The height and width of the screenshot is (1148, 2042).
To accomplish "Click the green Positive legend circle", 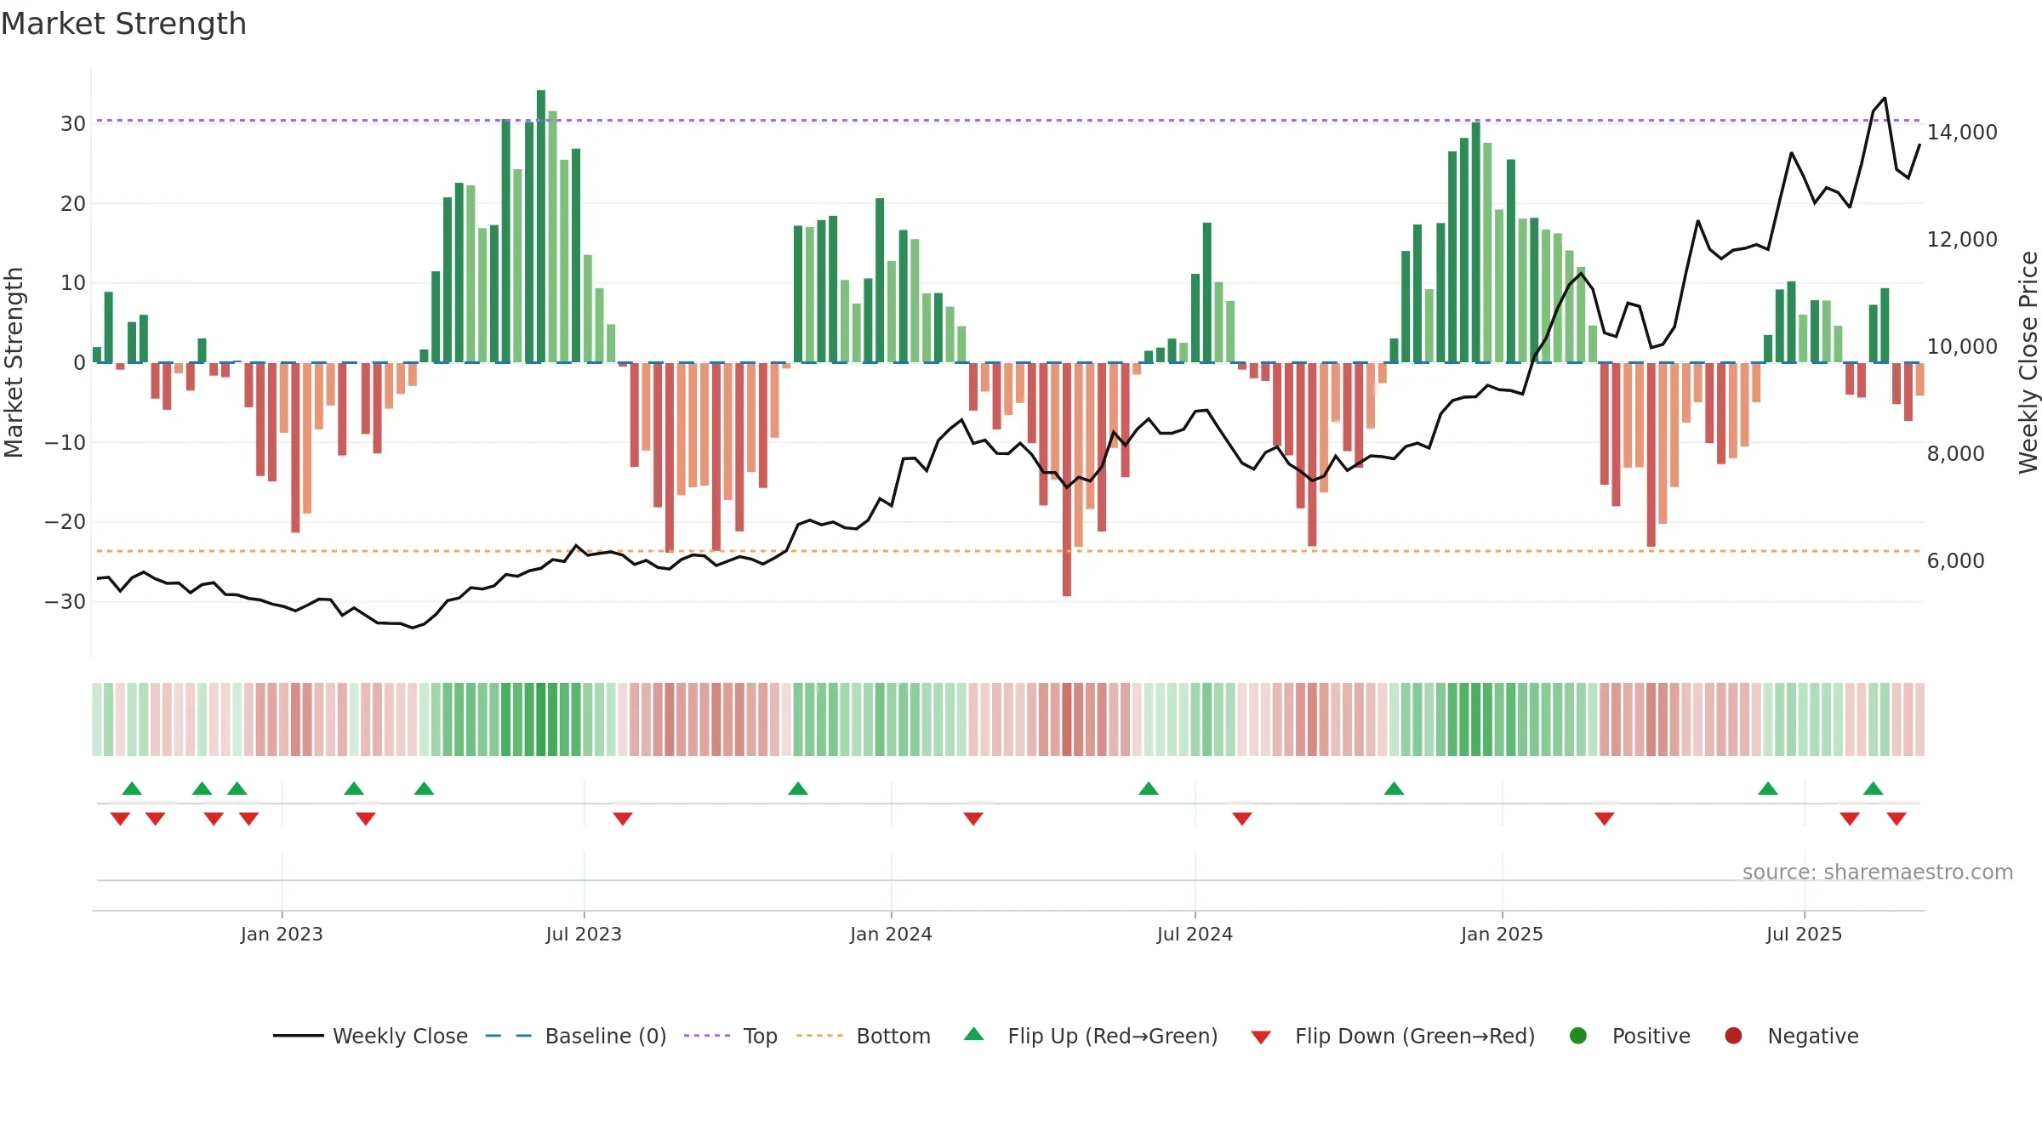I will 1578,1036.
